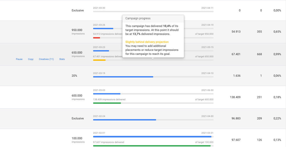286x147 pixels.
Task: Click red delivery bar of 950.000 campaign
Action: click(x=97, y=38)
